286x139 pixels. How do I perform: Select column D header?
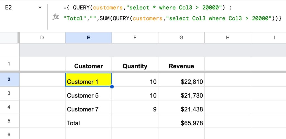point(42,38)
